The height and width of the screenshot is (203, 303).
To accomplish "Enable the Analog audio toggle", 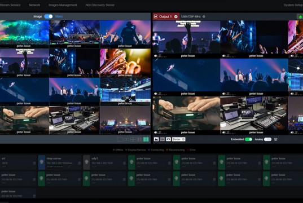I will tap(267, 139).
